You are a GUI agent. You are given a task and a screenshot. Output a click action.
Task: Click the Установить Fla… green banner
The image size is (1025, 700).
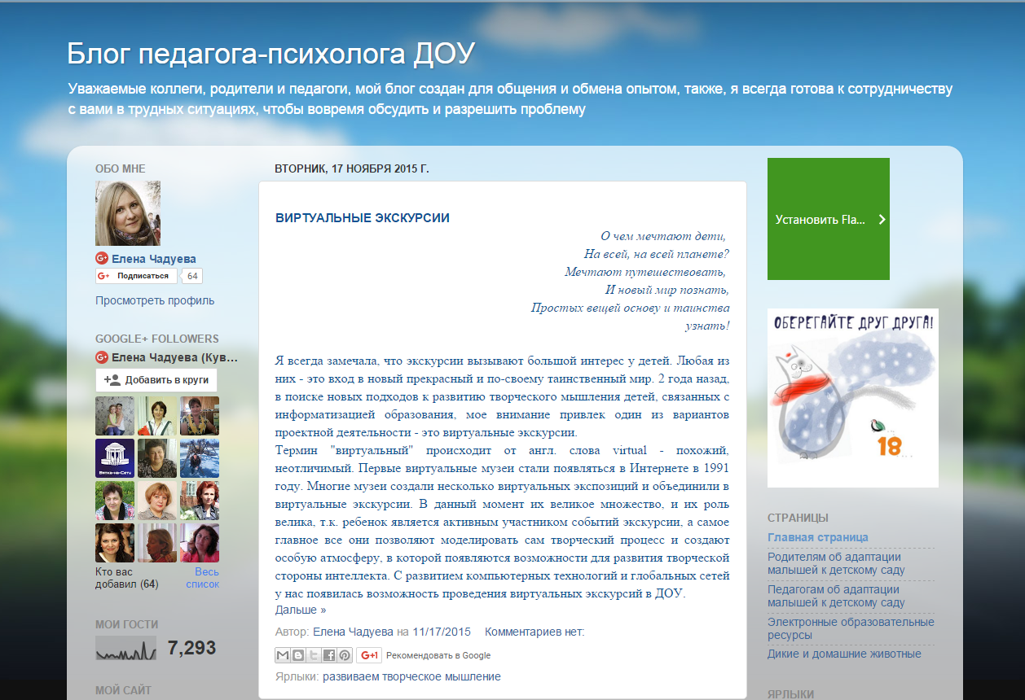point(829,219)
